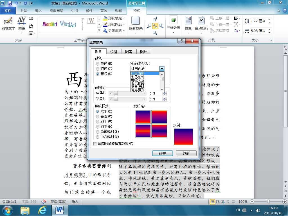Switch to the Pattern (图案) tab
This screenshot has width=288, height=216.
129,52
